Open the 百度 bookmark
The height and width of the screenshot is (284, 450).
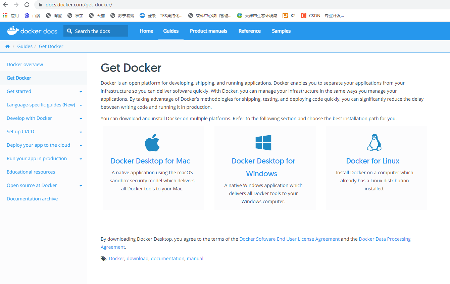pyautogui.click(x=32, y=15)
